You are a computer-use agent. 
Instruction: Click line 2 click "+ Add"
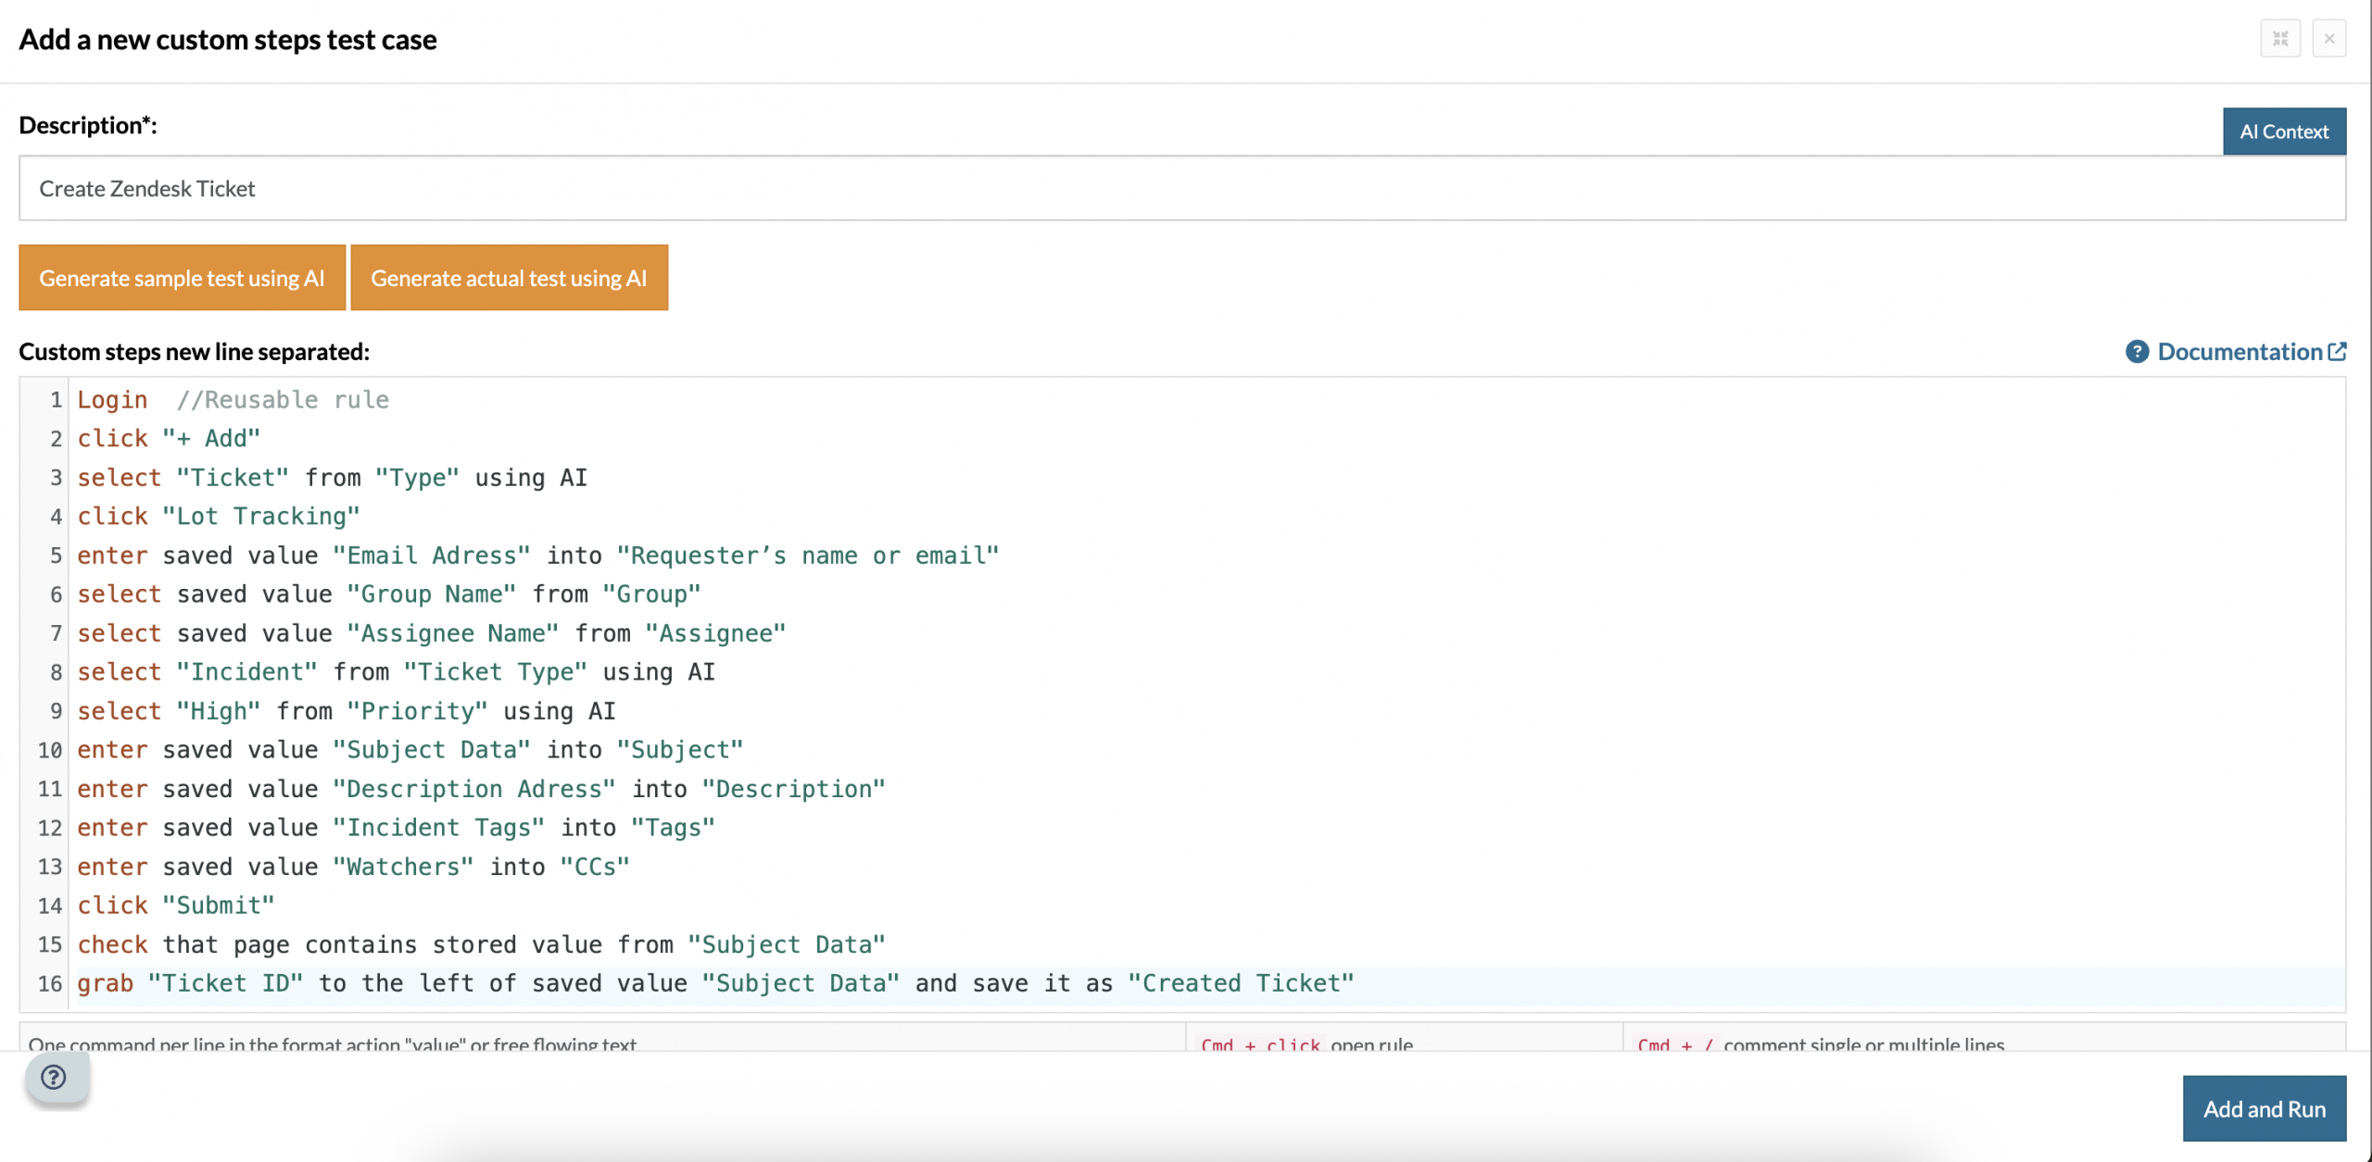coord(169,439)
